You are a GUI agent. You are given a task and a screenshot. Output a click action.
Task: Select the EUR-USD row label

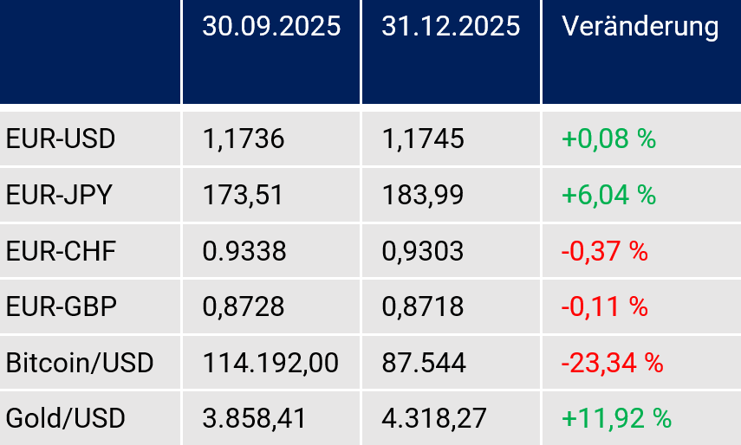[61, 139]
